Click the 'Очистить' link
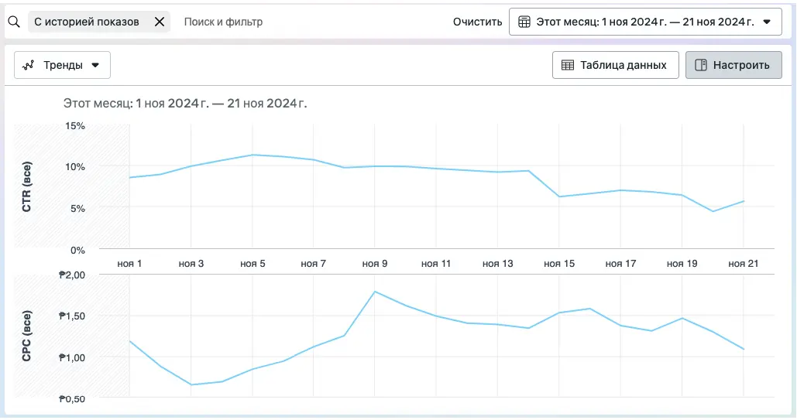 point(477,22)
